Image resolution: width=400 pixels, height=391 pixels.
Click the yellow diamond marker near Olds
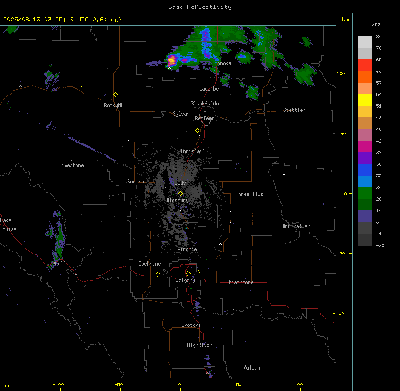[180, 194]
